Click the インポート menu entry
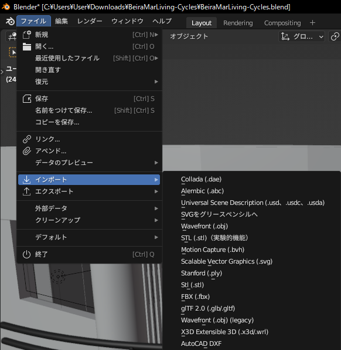The image size is (341, 350). tap(89, 180)
